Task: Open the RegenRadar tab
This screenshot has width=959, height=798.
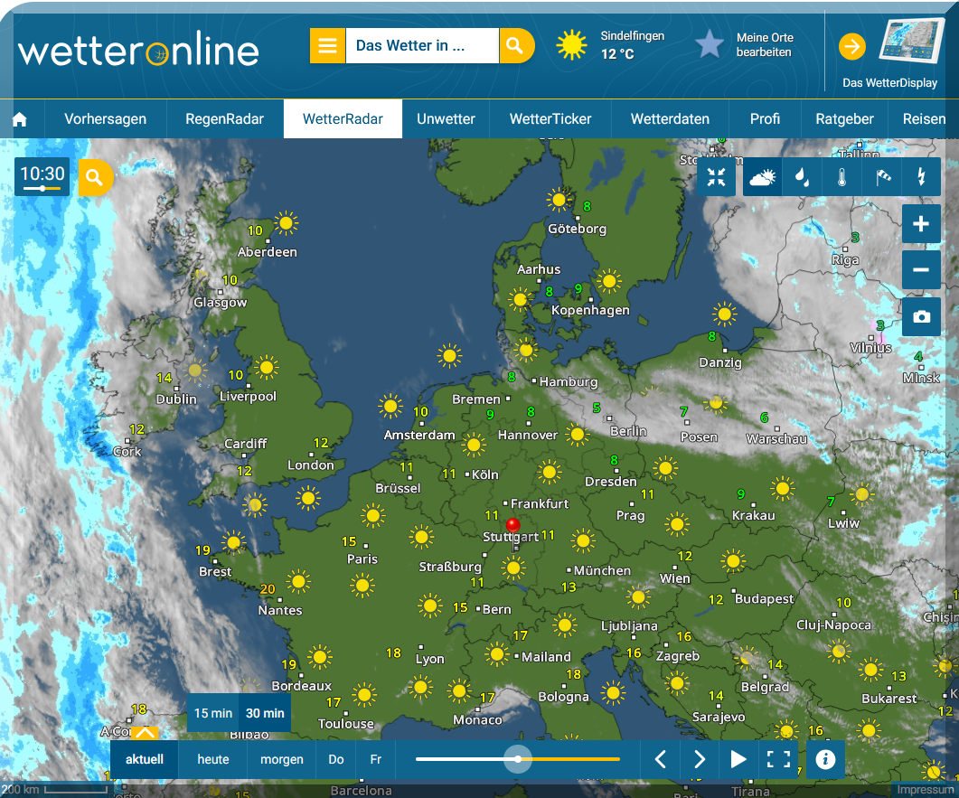Action: [x=225, y=119]
